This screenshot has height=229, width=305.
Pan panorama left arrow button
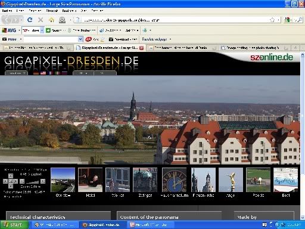coord(5,181)
